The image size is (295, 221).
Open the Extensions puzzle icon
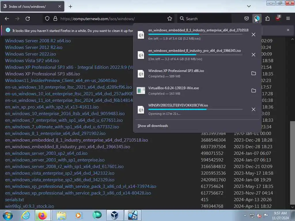pyautogui.click(x=267, y=19)
